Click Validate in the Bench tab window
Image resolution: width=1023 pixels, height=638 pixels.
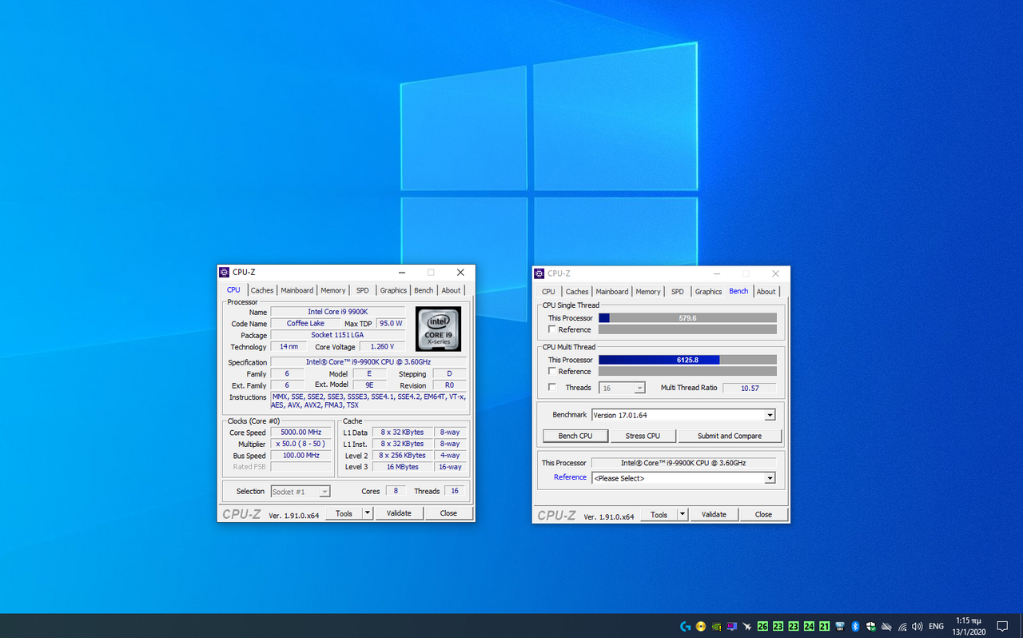click(x=714, y=515)
